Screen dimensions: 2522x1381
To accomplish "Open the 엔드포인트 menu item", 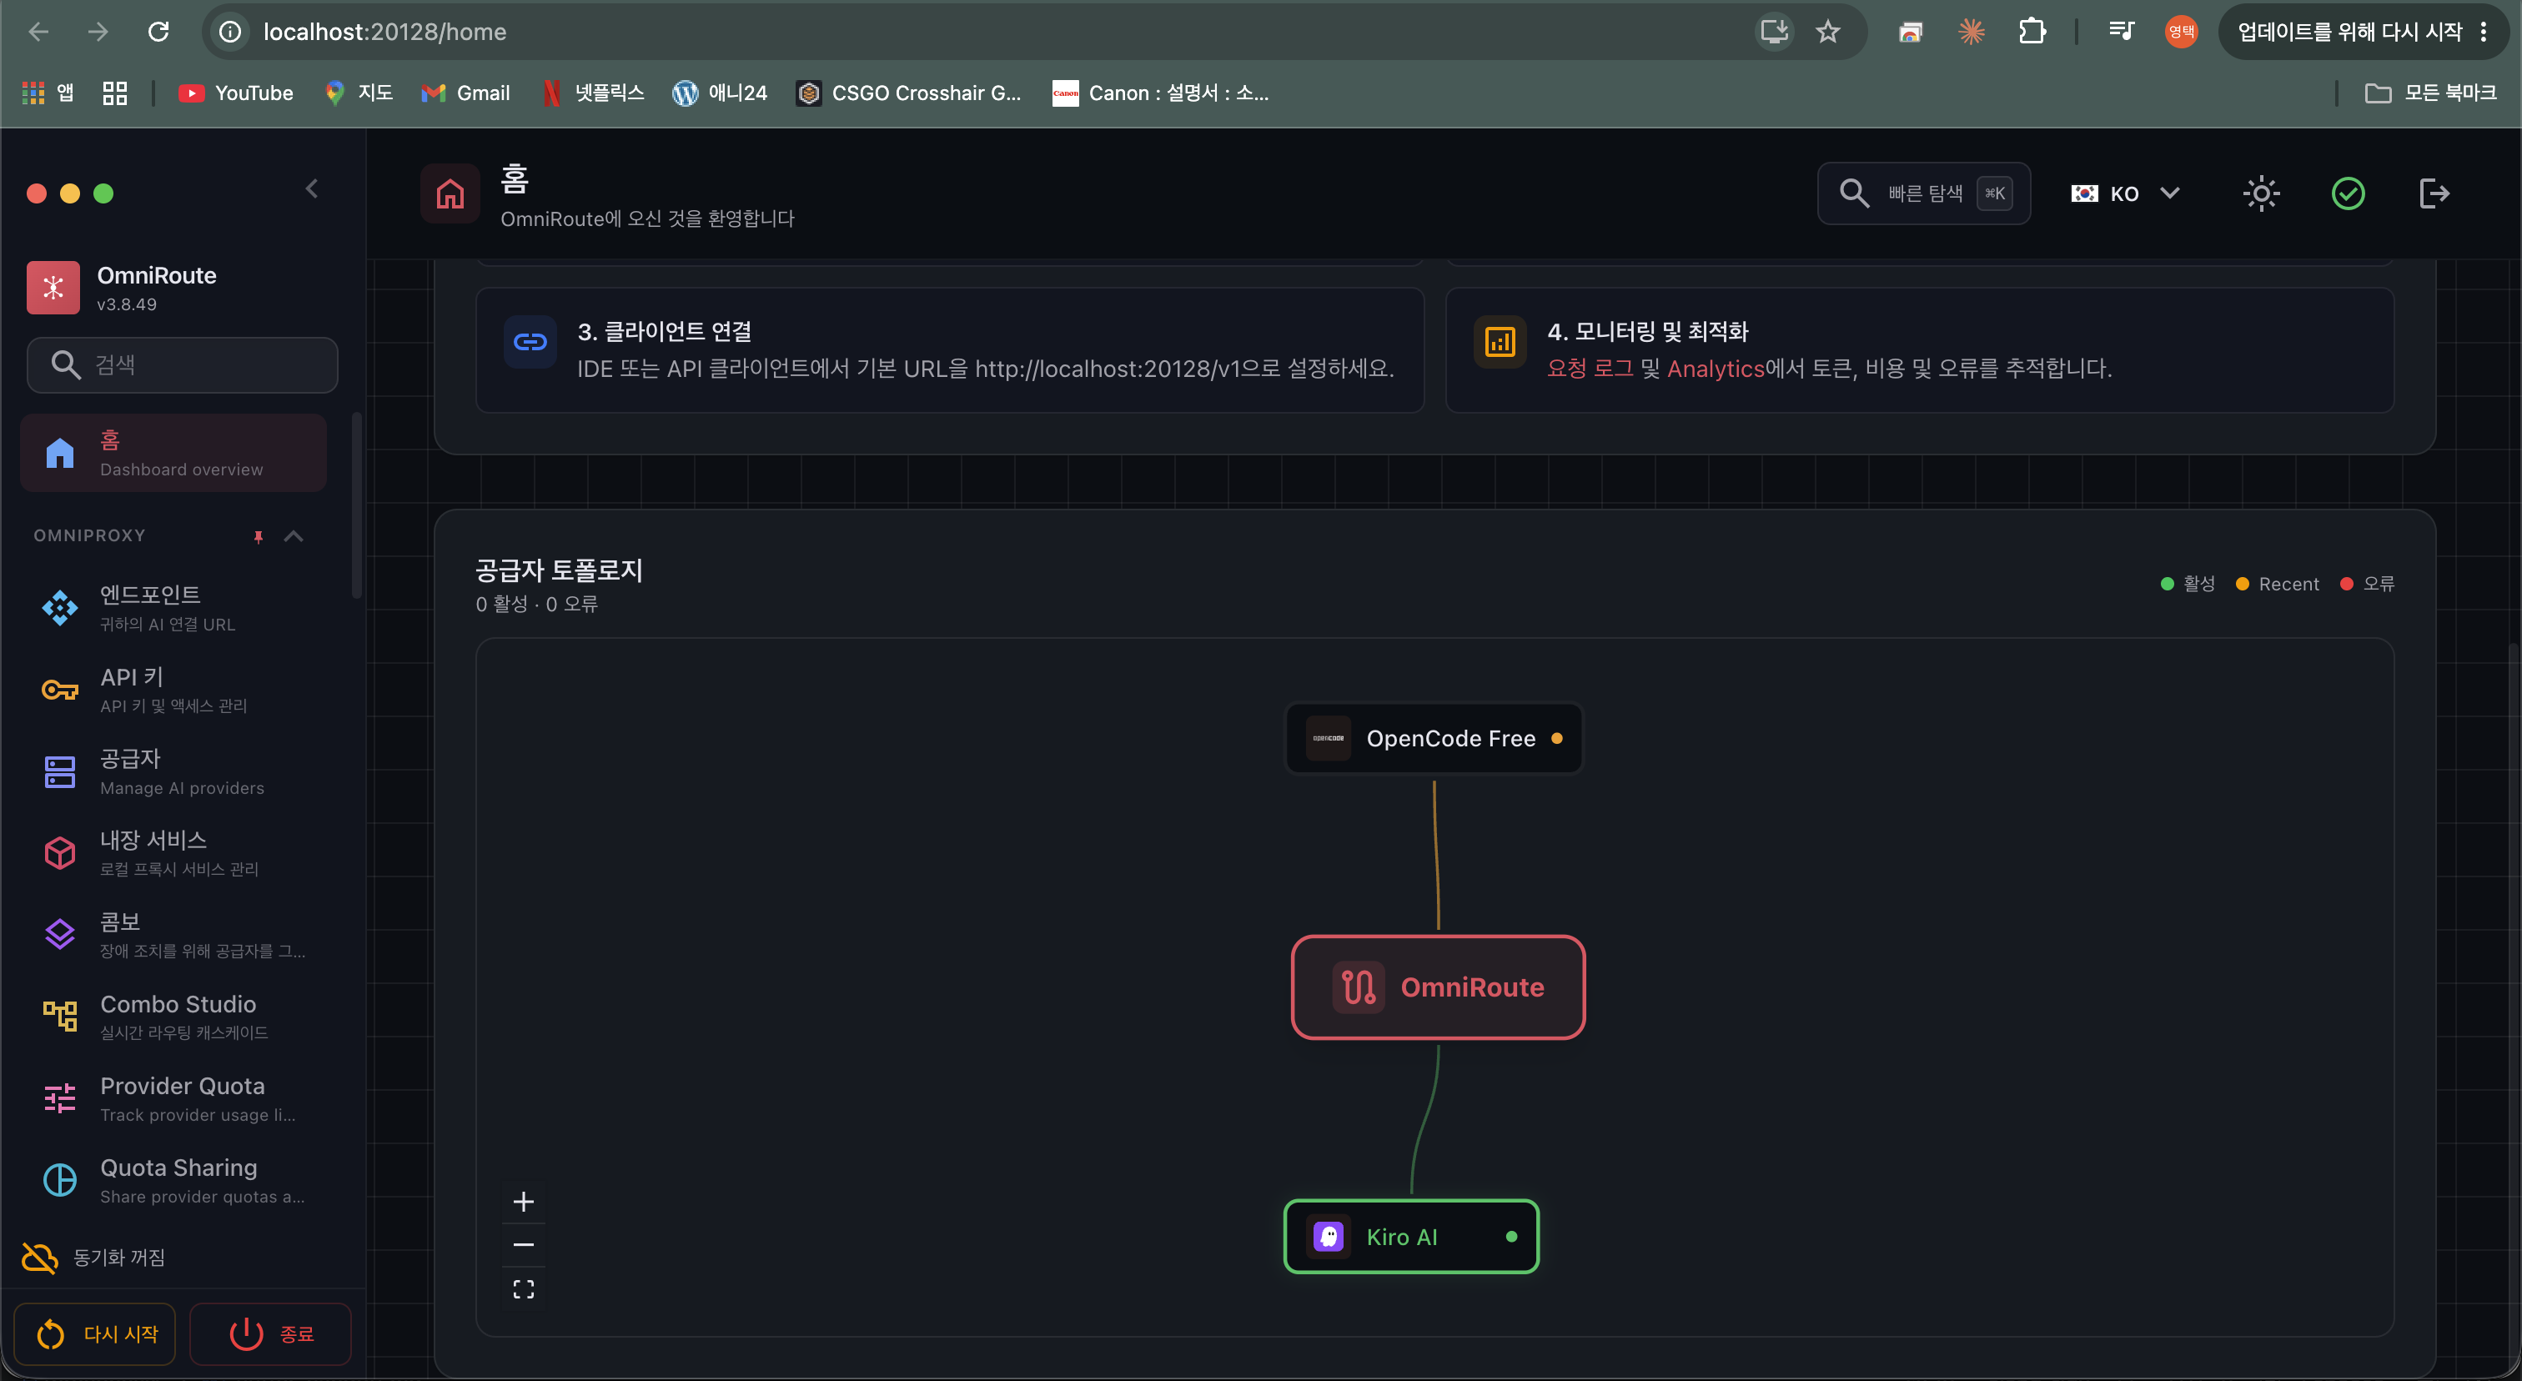I will (173, 608).
